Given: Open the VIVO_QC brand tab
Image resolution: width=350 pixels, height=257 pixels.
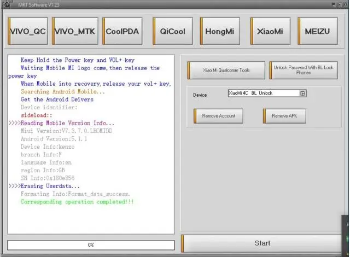Looking at the screenshot, I should pos(28,31).
